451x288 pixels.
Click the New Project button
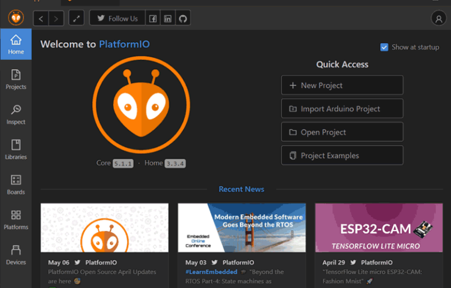point(342,85)
